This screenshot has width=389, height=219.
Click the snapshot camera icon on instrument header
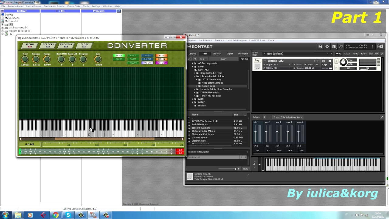point(324,61)
